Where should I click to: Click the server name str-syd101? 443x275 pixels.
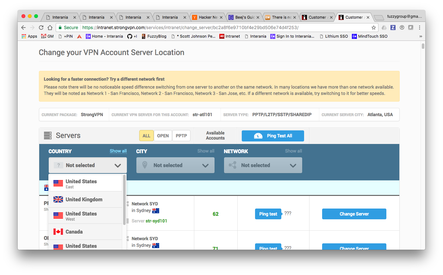click(156, 221)
